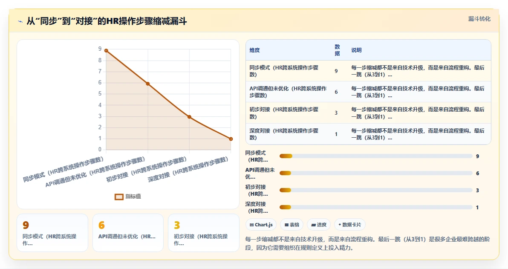
Task: Open the data card with value 9
Action: (x=52, y=233)
